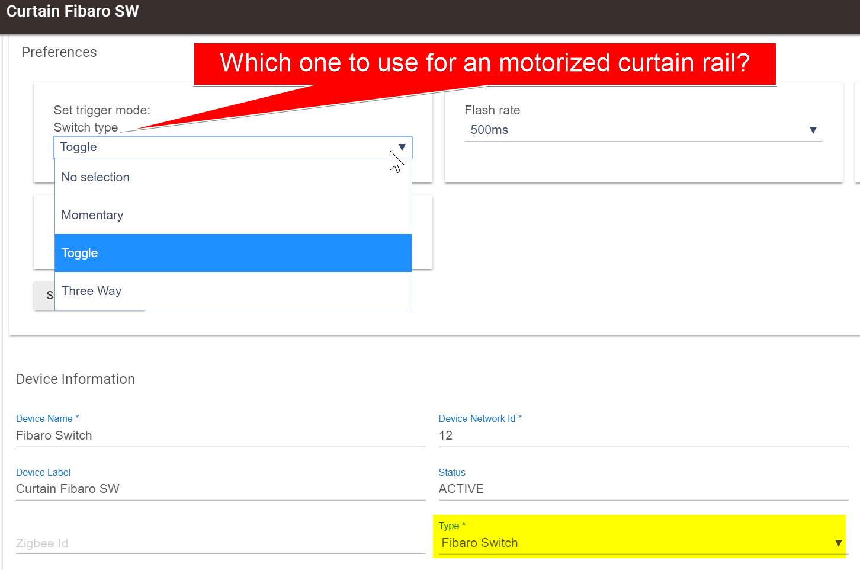Screen dimensions: 860x570
Task: Click the ACTIVE Status field
Action: coord(643,489)
